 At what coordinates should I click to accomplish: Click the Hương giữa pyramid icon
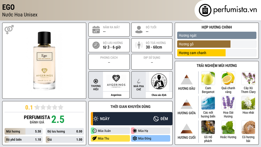click(187, 104)
